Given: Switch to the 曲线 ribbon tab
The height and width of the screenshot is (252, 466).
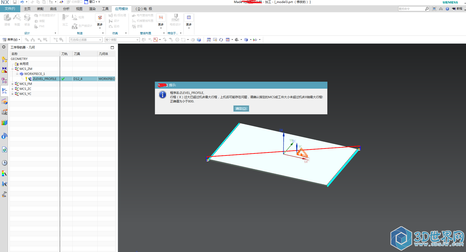Looking at the screenshot, I should 53,9.
